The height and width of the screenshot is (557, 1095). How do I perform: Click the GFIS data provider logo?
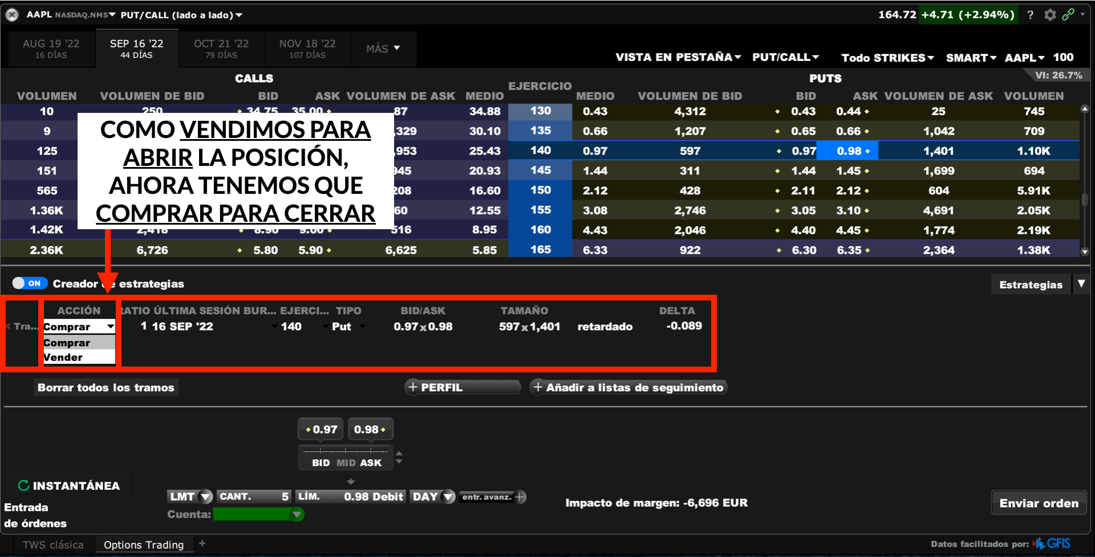point(1052,543)
